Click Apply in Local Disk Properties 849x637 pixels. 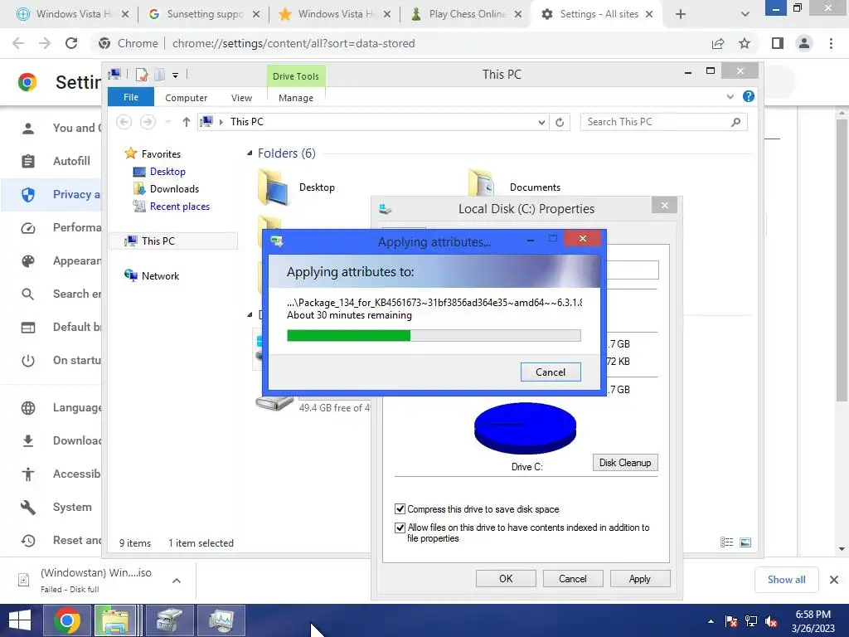(x=639, y=578)
